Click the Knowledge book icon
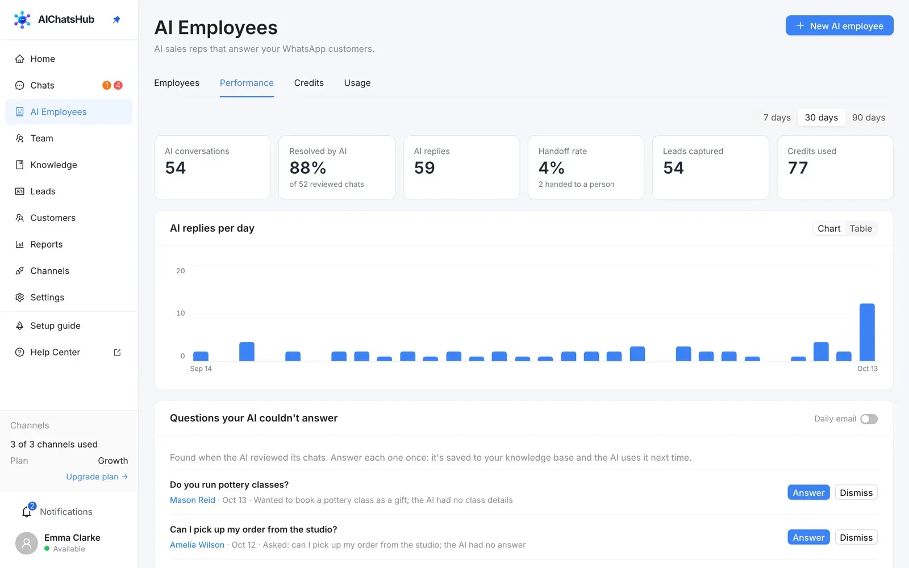 20,165
